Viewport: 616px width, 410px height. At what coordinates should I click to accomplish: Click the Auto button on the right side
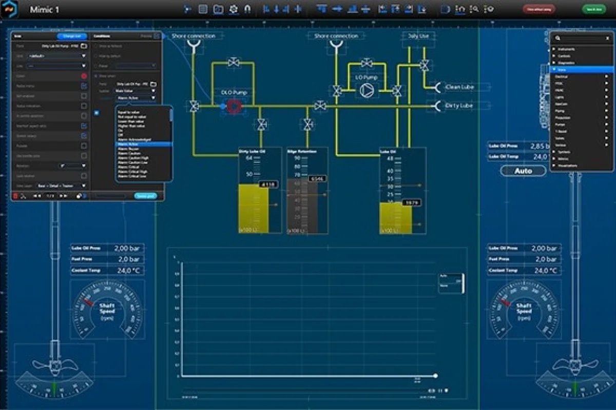(x=523, y=171)
